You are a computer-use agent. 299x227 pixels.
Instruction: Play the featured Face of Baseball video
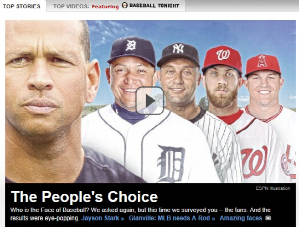pos(150,101)
